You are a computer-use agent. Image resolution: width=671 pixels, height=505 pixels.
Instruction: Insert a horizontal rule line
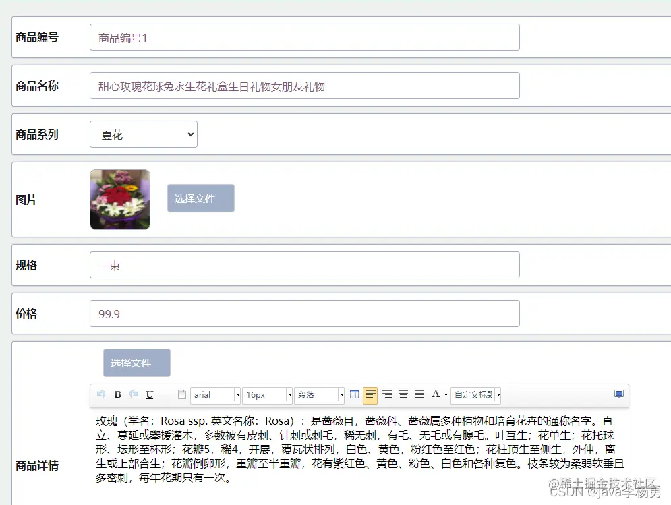tap(166, 394)
